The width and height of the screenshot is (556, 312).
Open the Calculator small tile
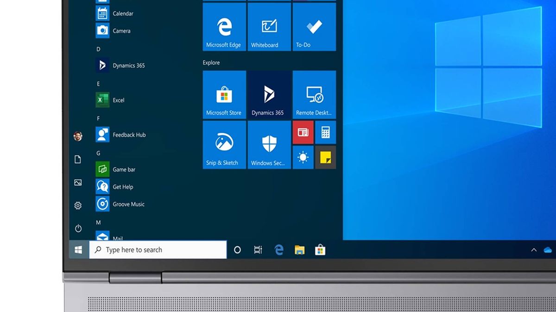click(325, 133)
